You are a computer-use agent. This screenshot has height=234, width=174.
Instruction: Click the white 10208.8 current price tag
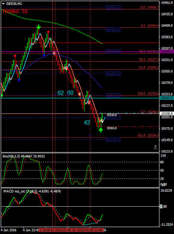[167, 113]
